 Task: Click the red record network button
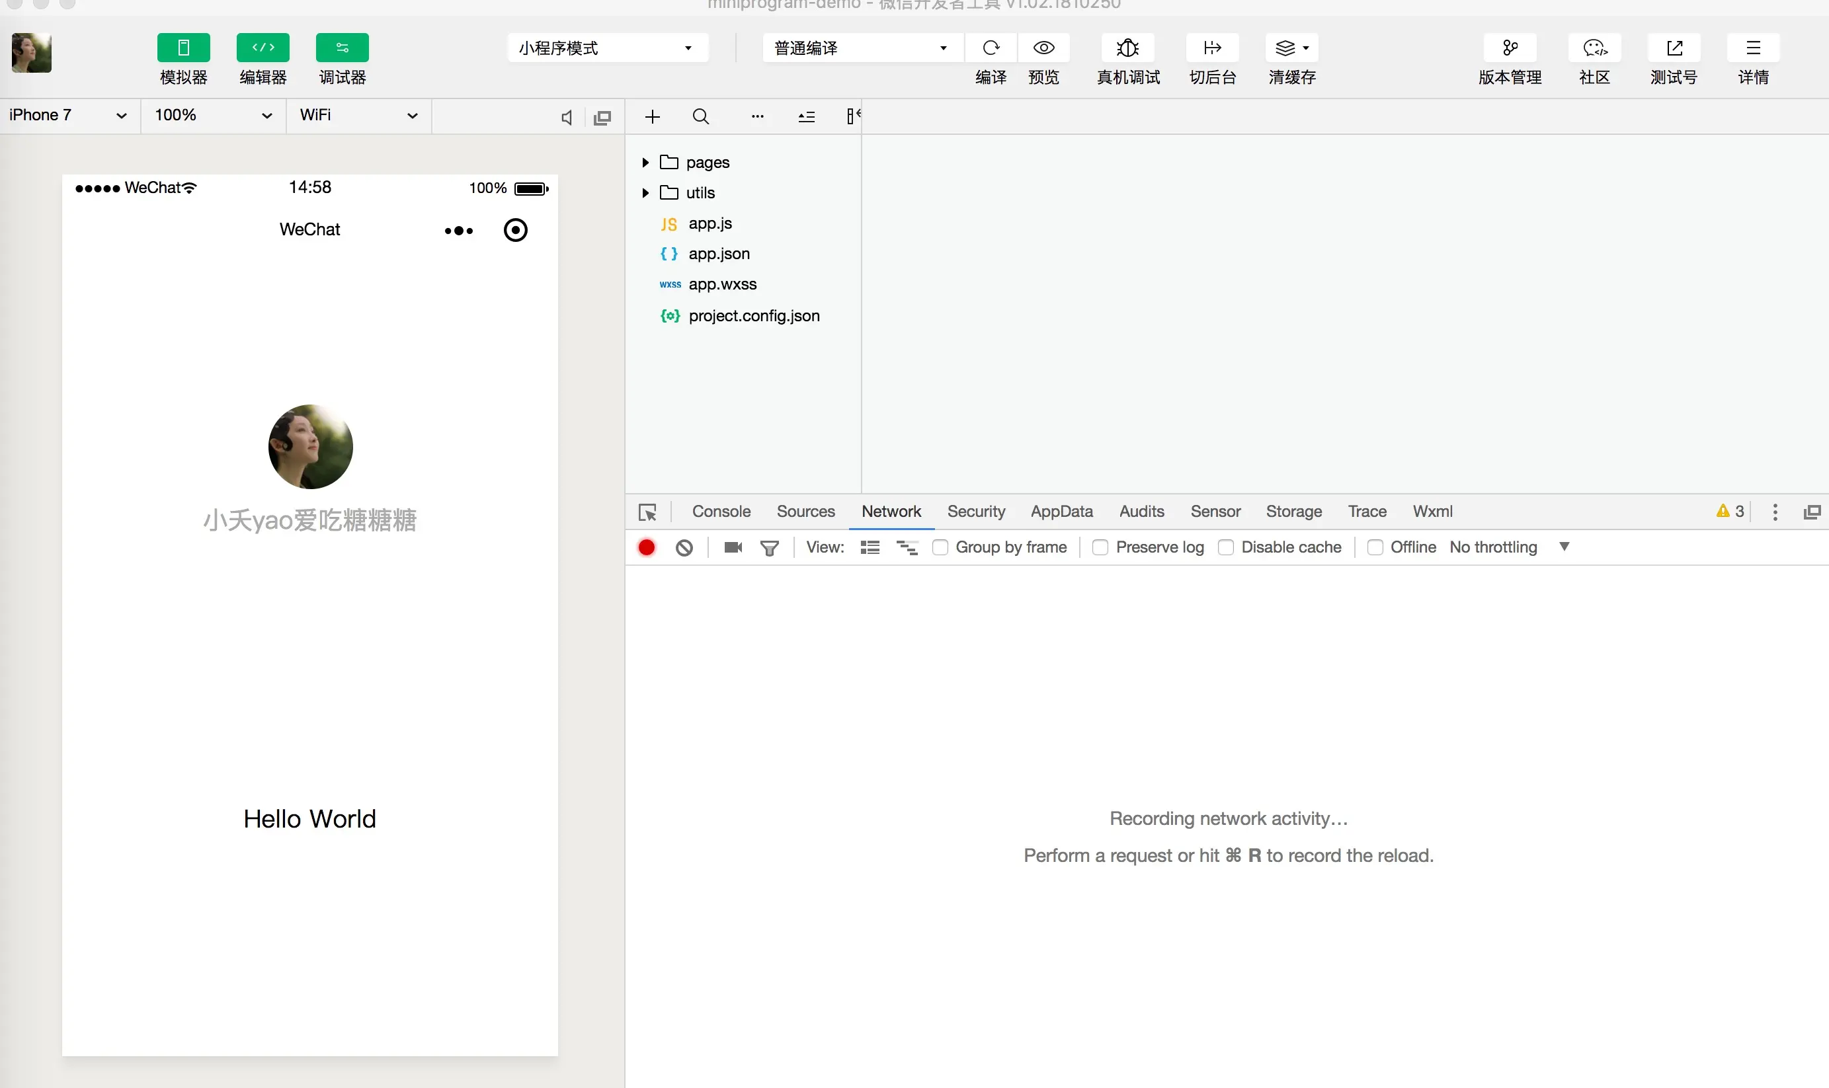[646, 548]
